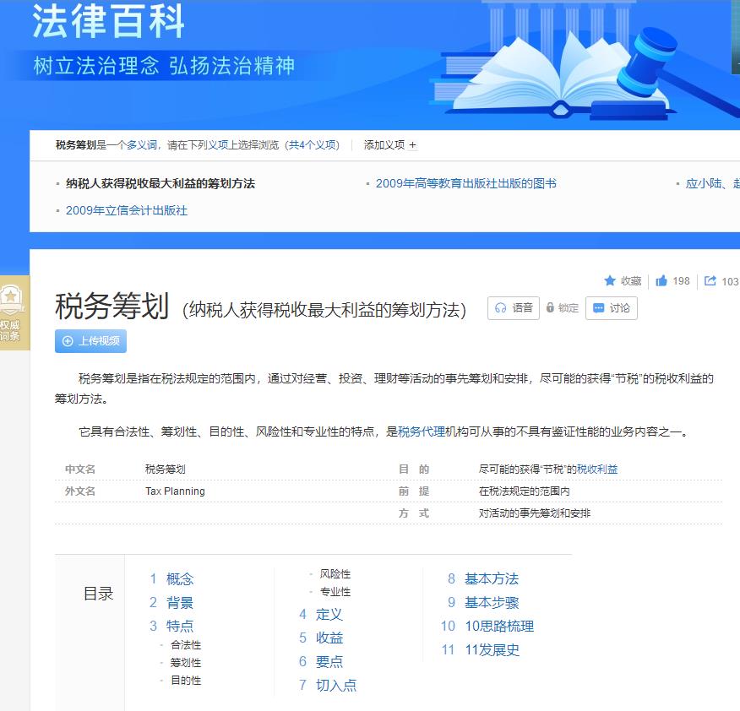This screenshot has height=711, width=740.
Task: Click the 上传视频 upload video button
Action: point(90,340)
